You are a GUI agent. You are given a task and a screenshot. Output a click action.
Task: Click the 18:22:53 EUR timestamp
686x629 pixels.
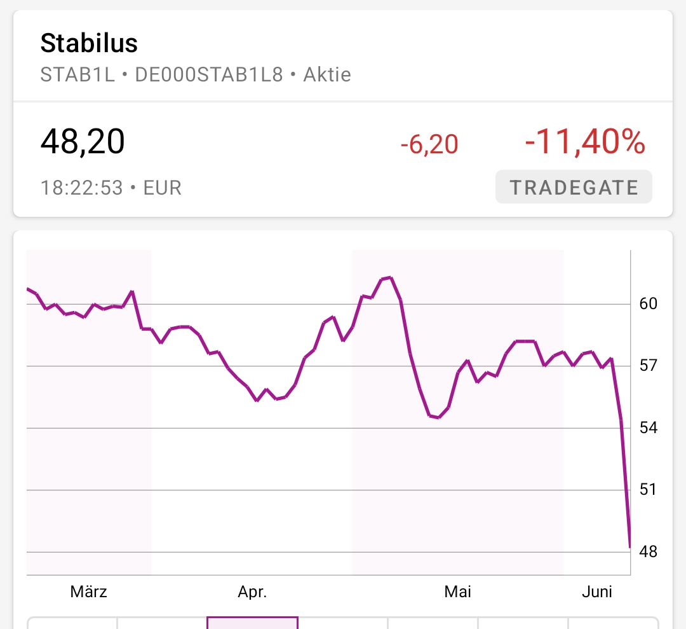111,188
